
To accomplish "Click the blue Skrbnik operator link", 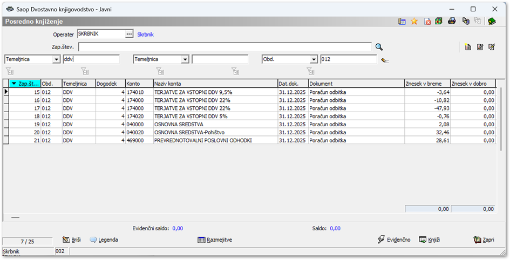I will [145, 35].
